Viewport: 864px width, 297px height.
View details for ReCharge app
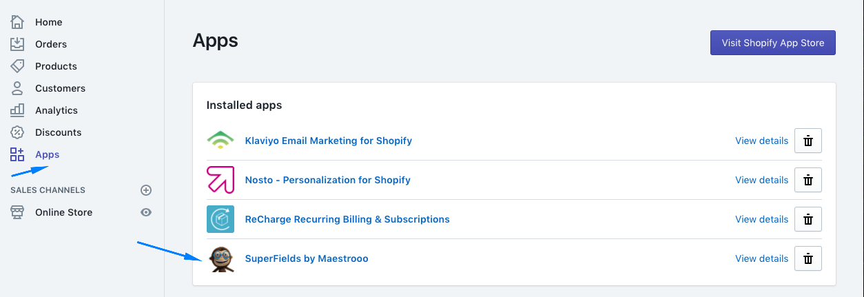tap(762, 219)
